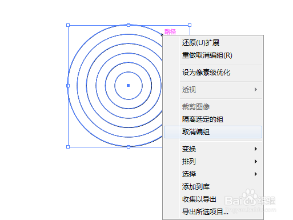Expand the 选择 submenu arrow

[256, 174]
